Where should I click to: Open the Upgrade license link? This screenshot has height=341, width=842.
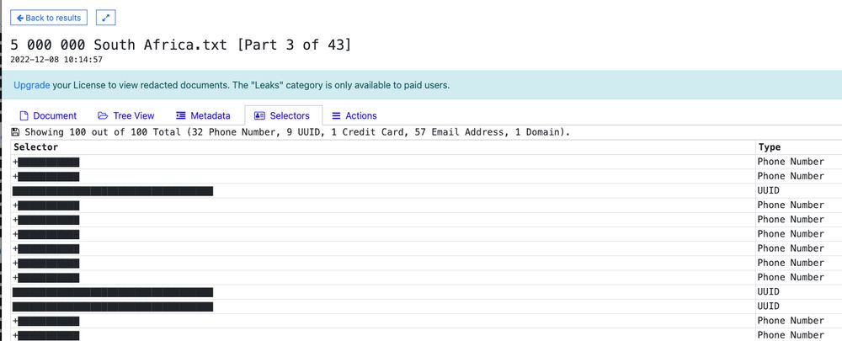point(32,85)
